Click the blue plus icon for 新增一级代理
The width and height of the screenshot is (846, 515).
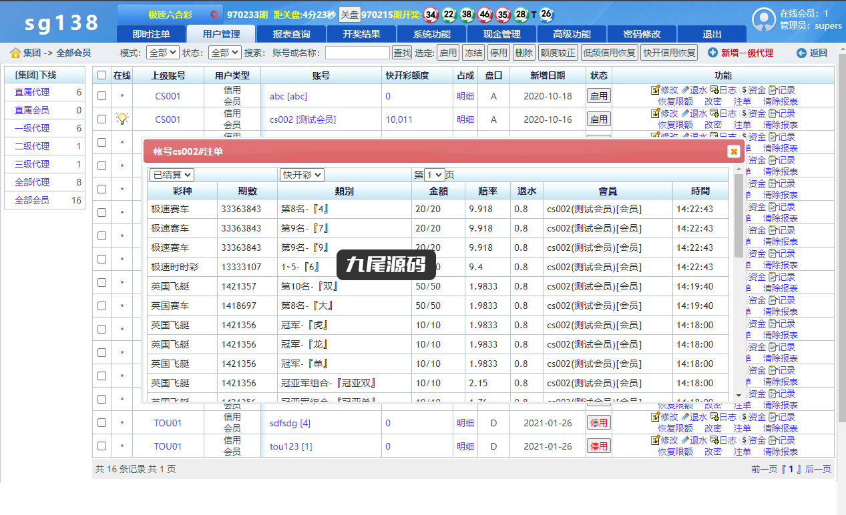coord(712,53)
